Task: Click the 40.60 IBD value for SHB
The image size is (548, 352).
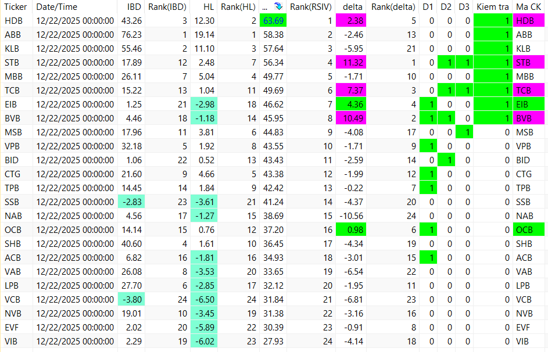Action: point(131,244)
